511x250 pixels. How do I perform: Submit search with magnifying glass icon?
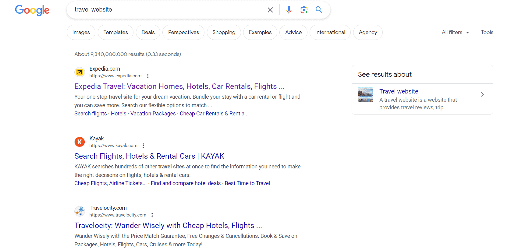click(x=319, y=10)
